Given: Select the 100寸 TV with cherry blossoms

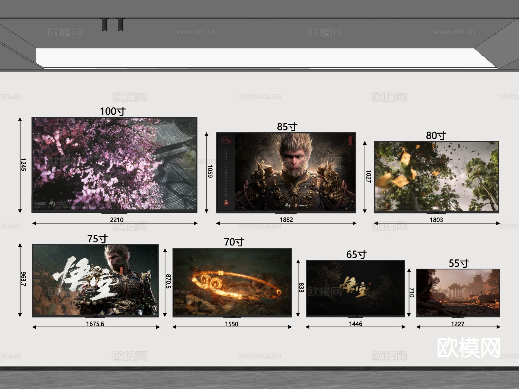Looking at the screenshot, I should [x=114, y=165].
